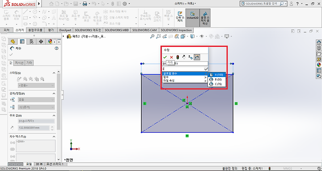Screen dimensions: 322x171
Task: Open Options via the gear icon
Action: pos(124,4)
